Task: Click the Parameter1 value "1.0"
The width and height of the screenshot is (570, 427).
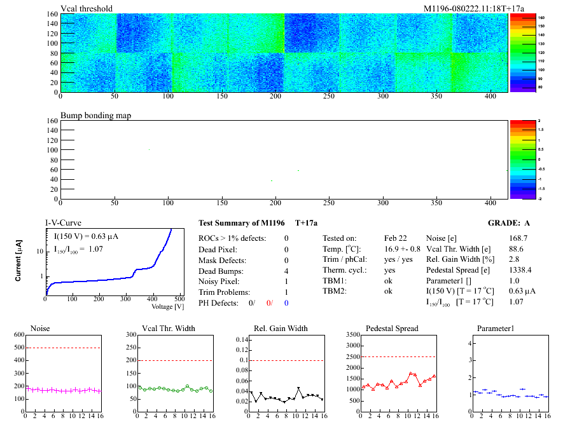Action: pos(514,281)
